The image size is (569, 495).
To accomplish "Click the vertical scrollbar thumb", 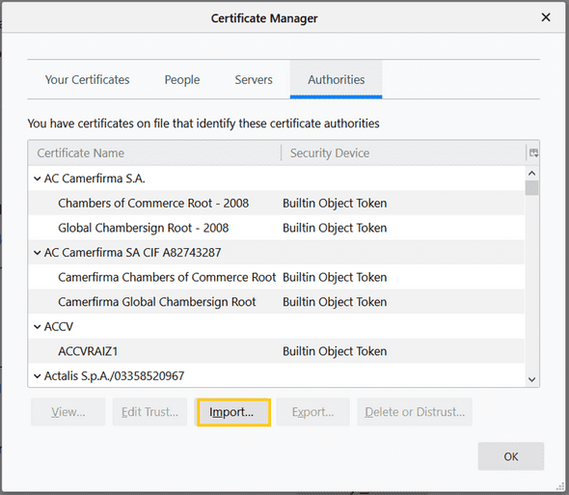I will coord(532,188).
